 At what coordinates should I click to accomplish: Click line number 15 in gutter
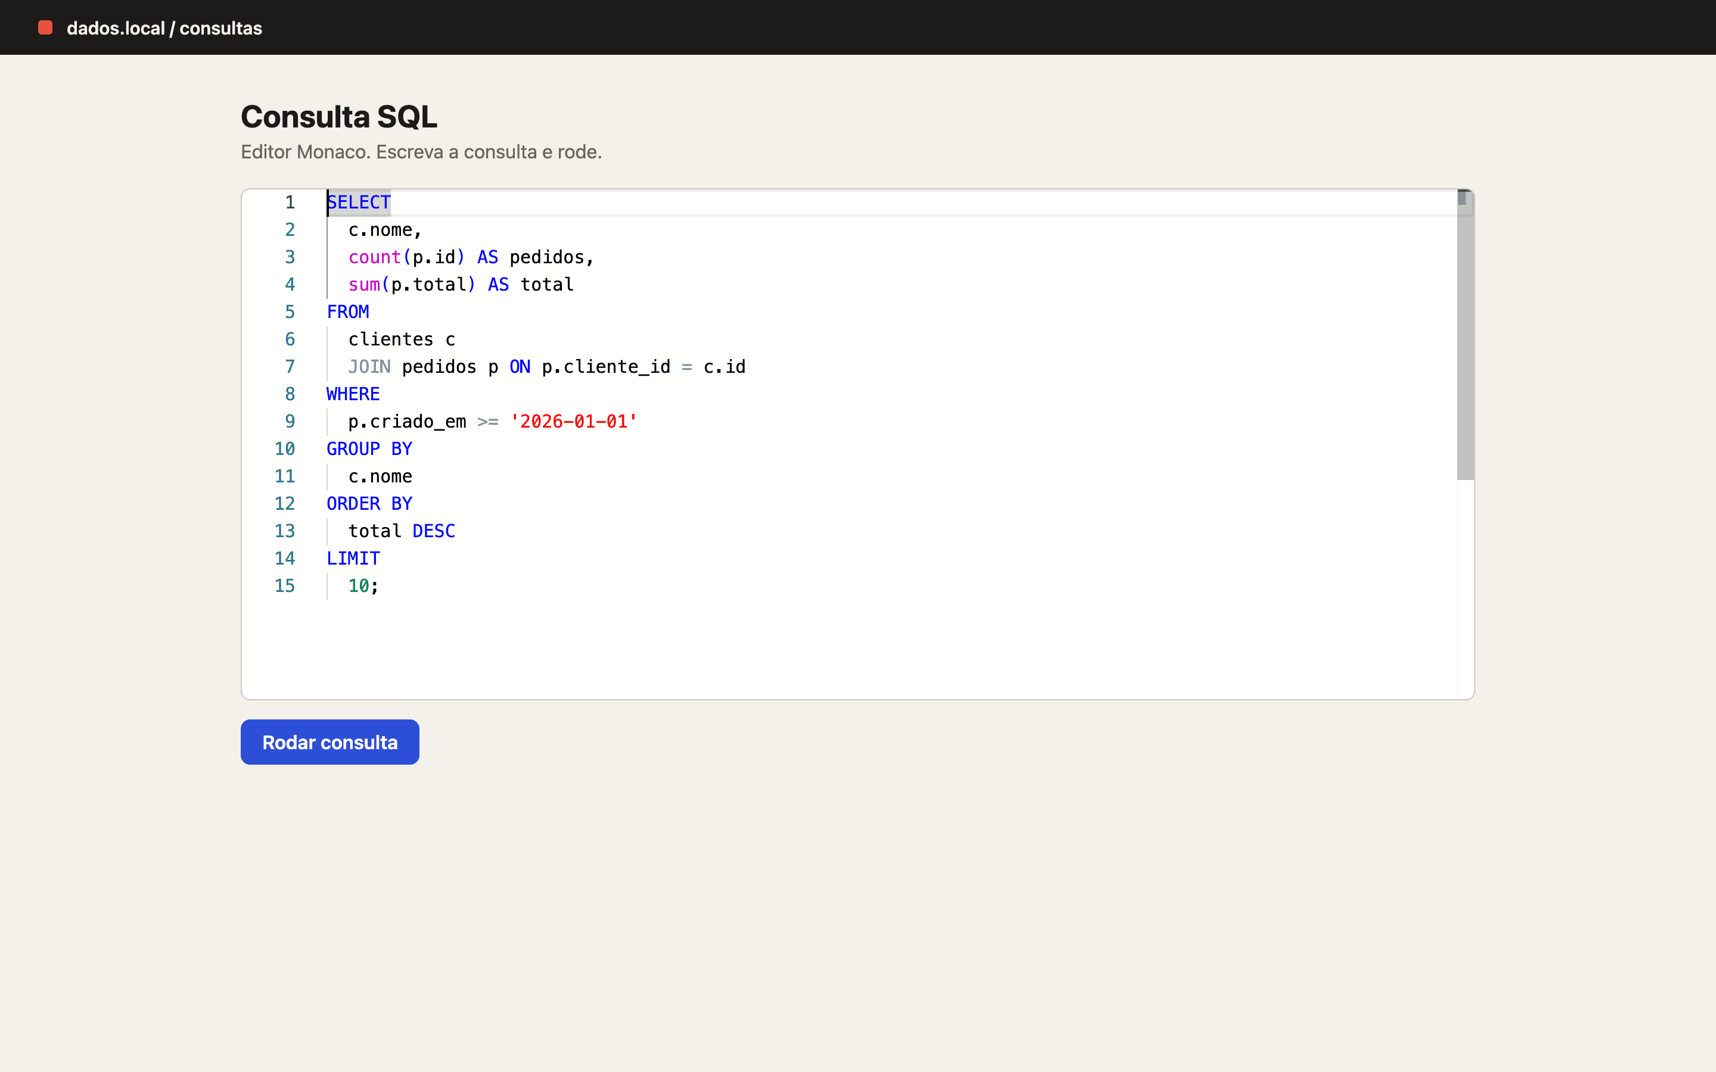coord(284,587)
